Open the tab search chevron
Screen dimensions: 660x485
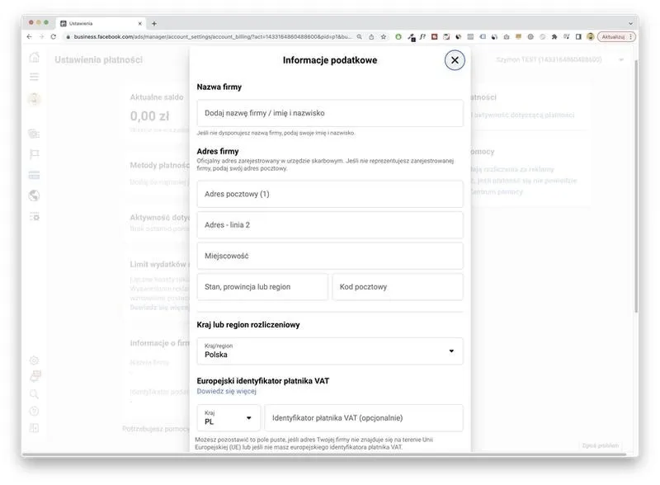630,24
